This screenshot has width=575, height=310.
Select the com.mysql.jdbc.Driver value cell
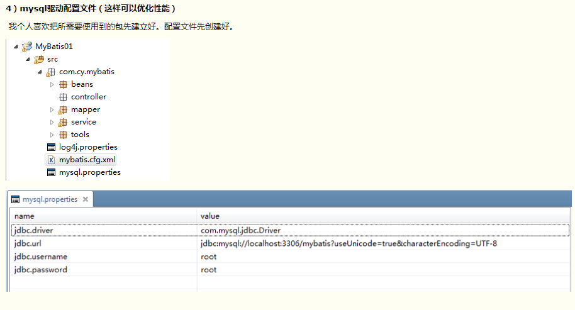(x=384, y=231)
